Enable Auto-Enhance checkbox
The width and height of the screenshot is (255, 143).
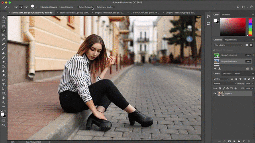coord(59,7)
